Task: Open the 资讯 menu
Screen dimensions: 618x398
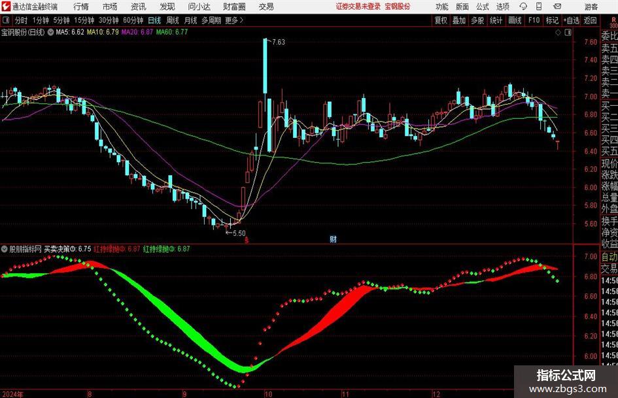Action: tap(139, 7)
